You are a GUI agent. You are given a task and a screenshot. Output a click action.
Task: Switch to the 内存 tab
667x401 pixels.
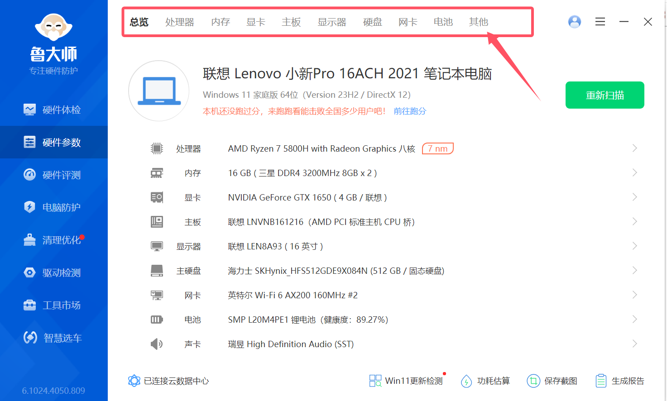click(221, 22)
